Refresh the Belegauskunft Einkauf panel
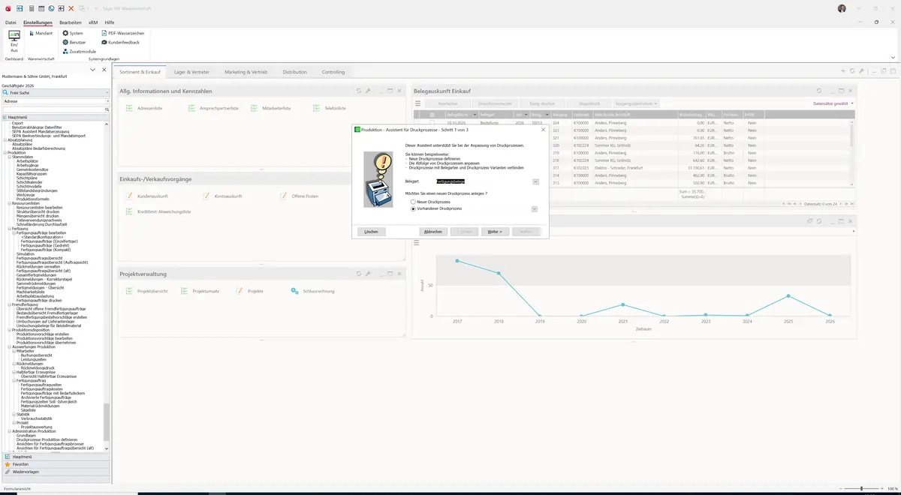This screenshot has height=495, width=901. click(x=818, y=91)
